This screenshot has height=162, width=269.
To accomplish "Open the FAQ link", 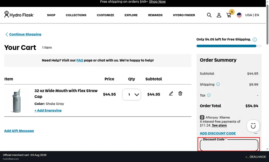I will tap(80, 60).
